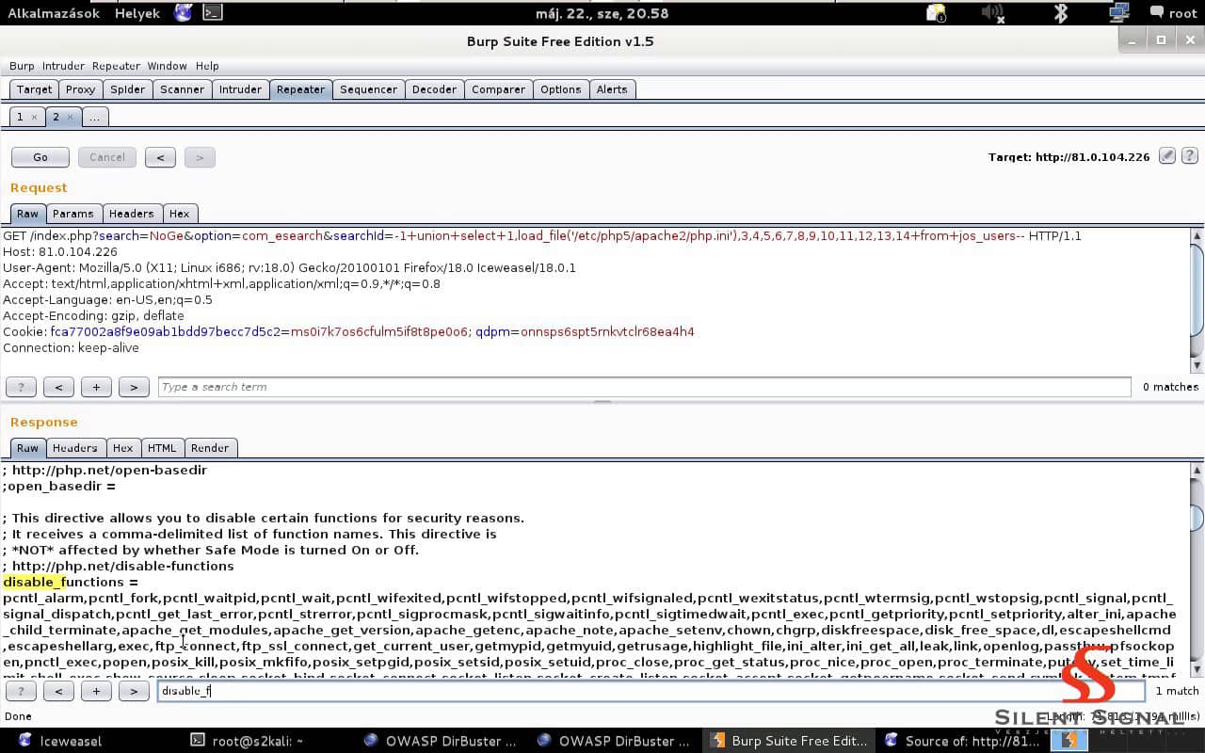1205x753 pixels.
Task: Show request Hex view
Action: pos(179,214)
